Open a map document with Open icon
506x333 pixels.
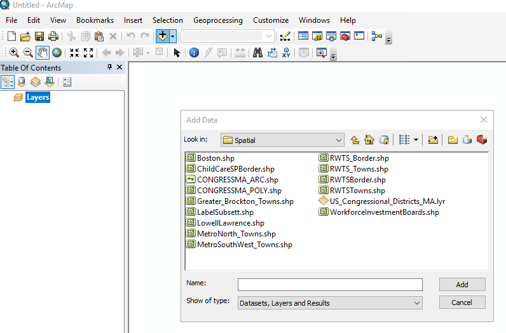tap(25, 36)
